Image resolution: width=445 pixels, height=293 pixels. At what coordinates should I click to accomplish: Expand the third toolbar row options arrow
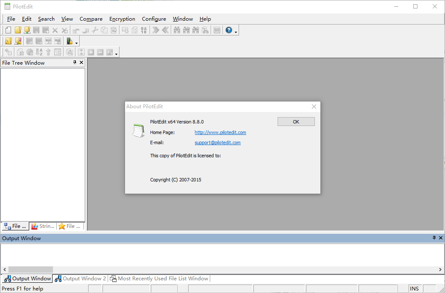[116, 54]
